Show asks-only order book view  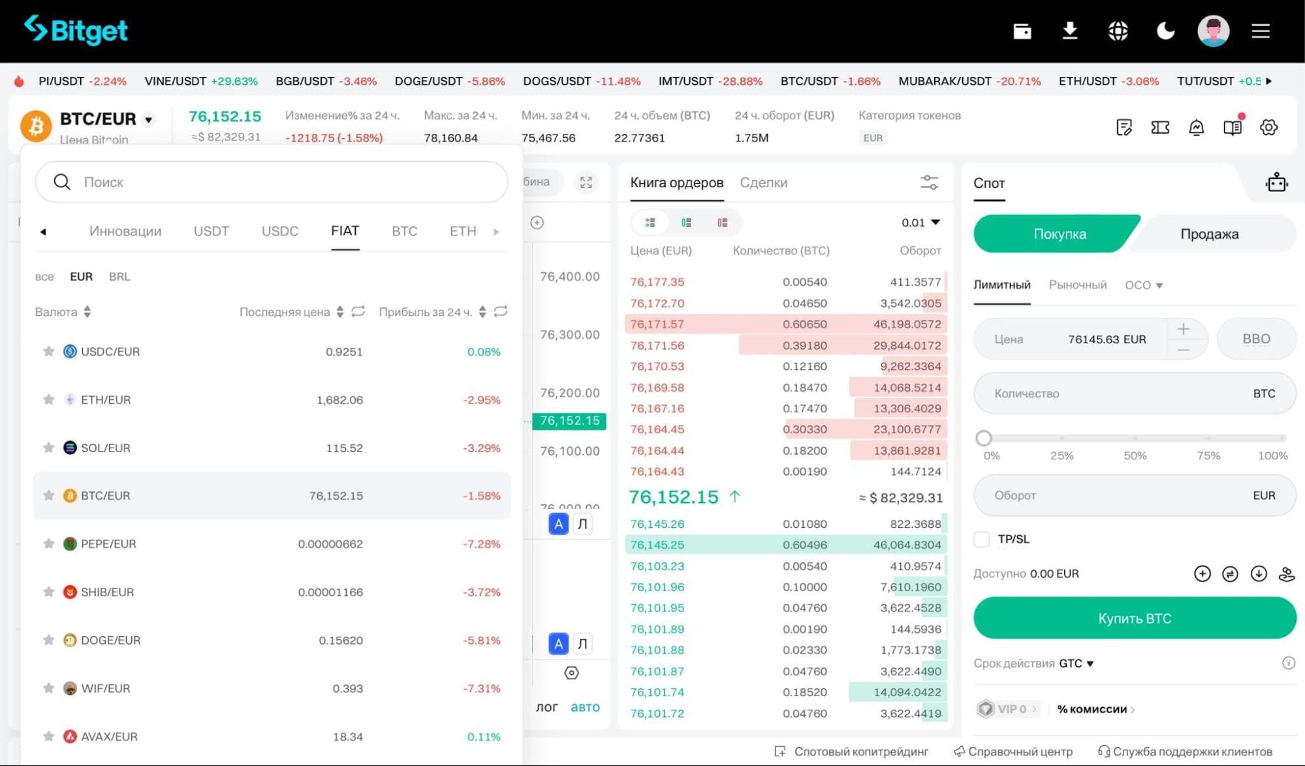click(722, 222)
